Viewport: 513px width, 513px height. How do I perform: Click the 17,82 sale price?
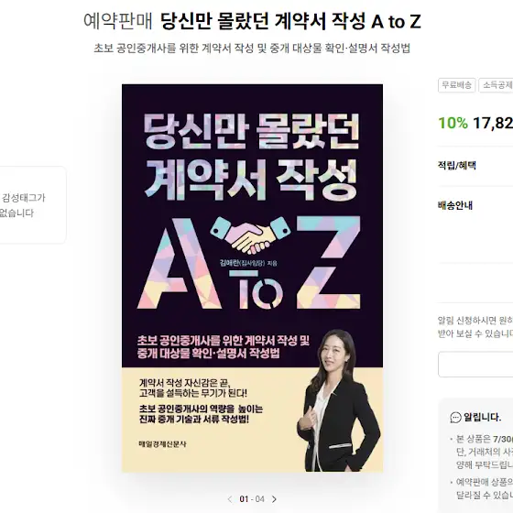(x=493, y=124)
